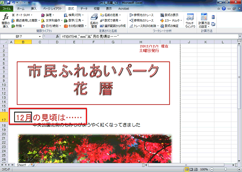The width and height of the screenshot is (242, 172).
Task: Open Math & Trig (数学/三角) functions
Action: (x=74, y=20)
